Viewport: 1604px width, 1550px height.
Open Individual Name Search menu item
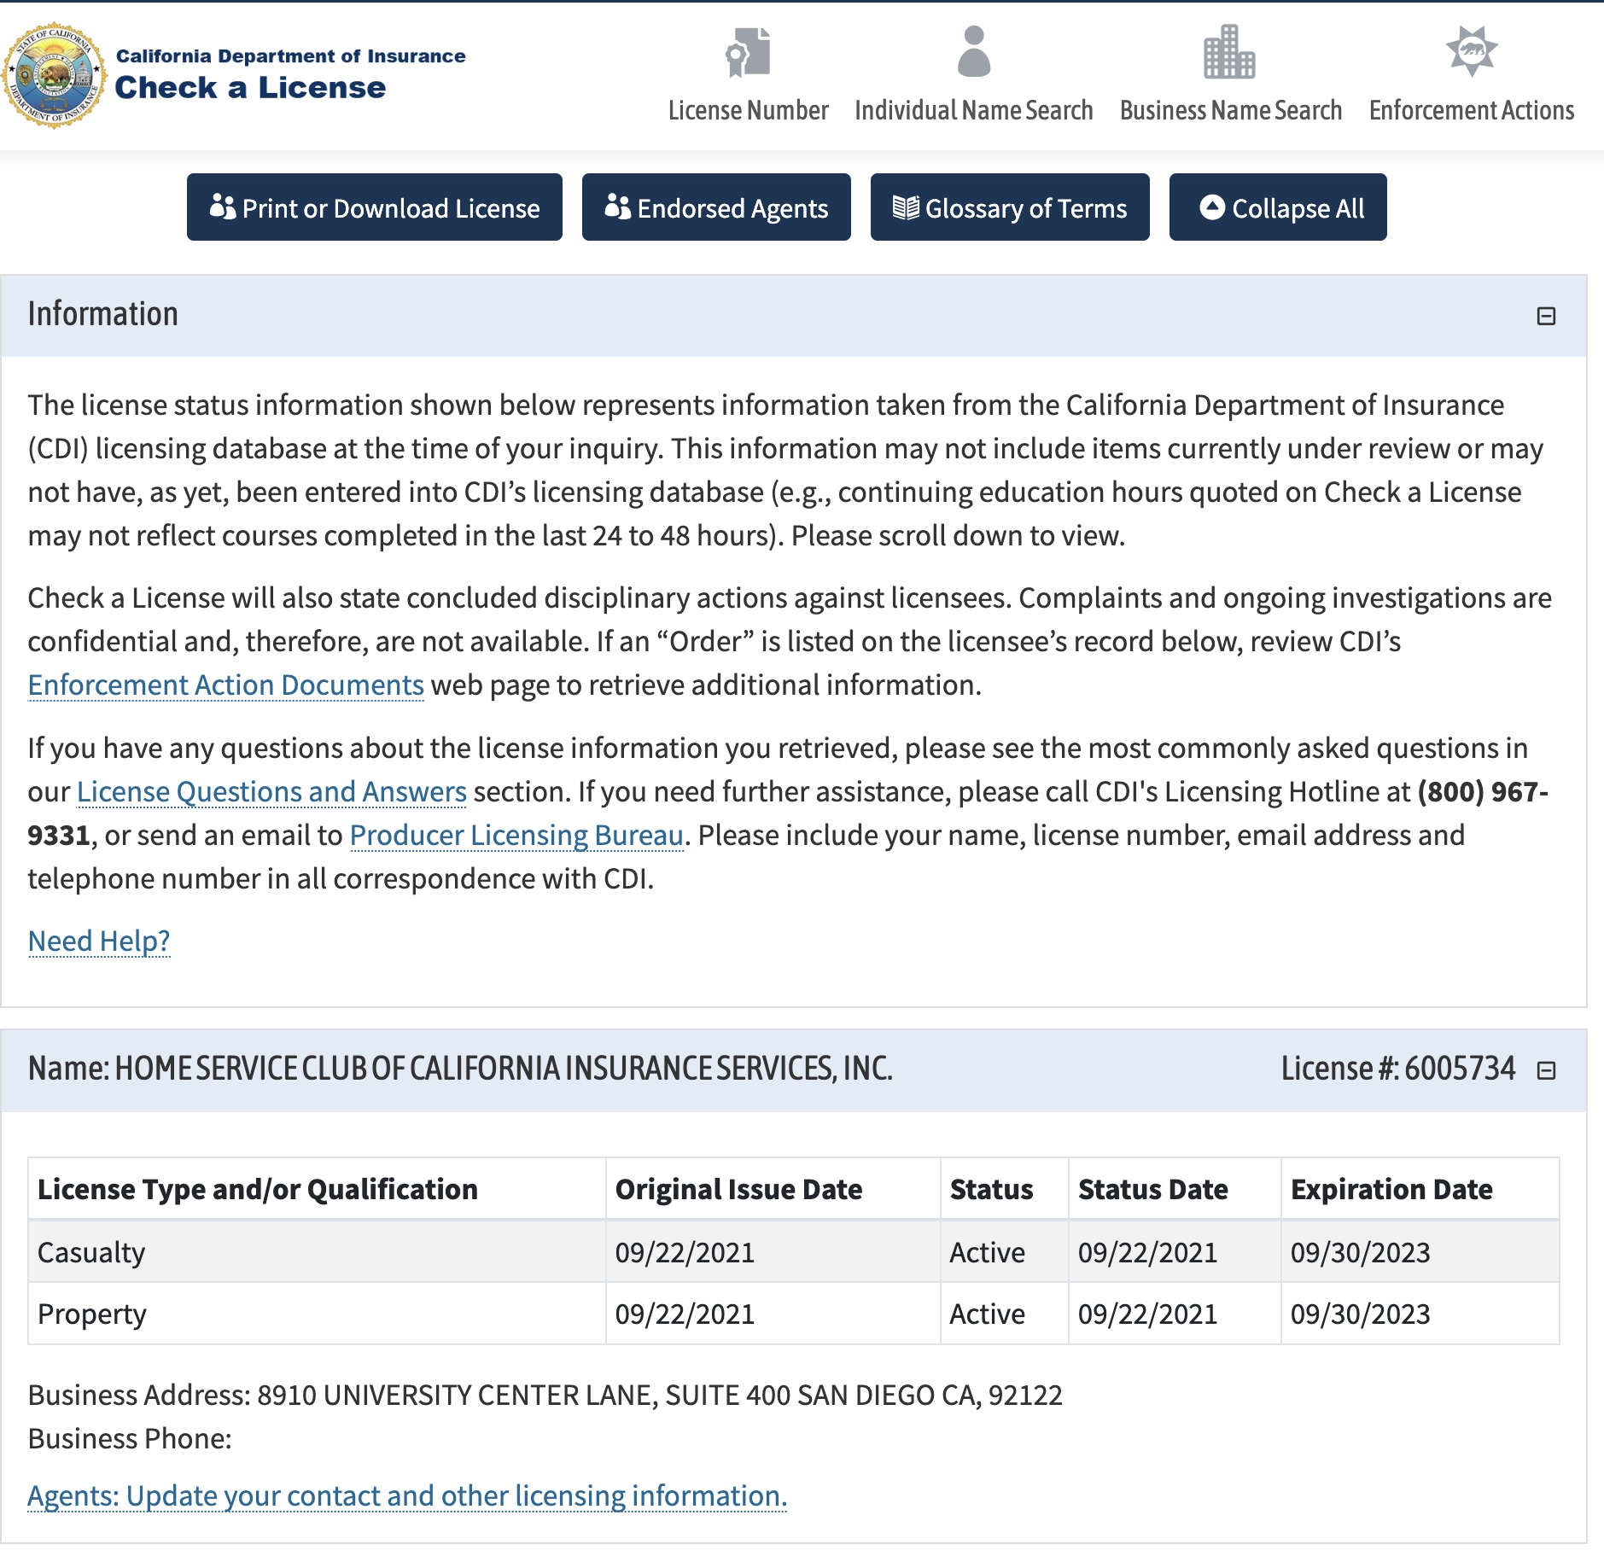[x=973, y=110]
